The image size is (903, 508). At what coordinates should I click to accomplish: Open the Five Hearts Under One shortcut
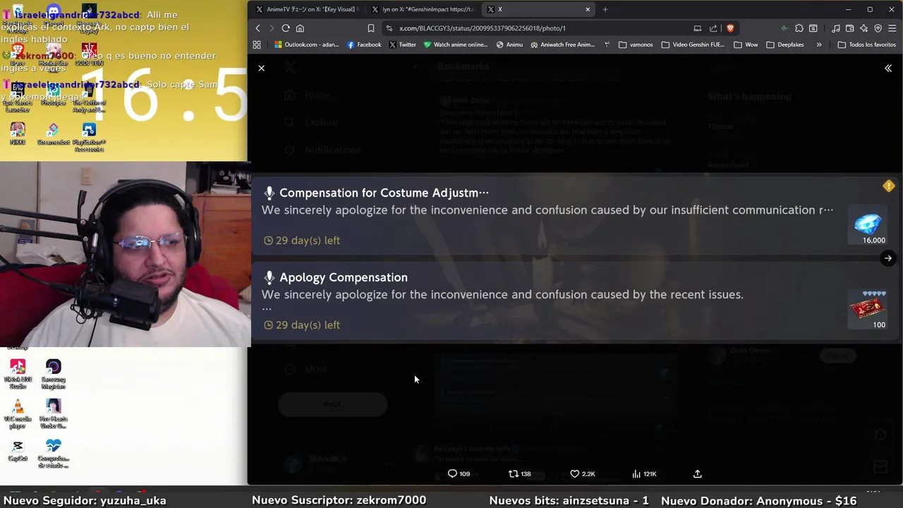tap(53, 413)
